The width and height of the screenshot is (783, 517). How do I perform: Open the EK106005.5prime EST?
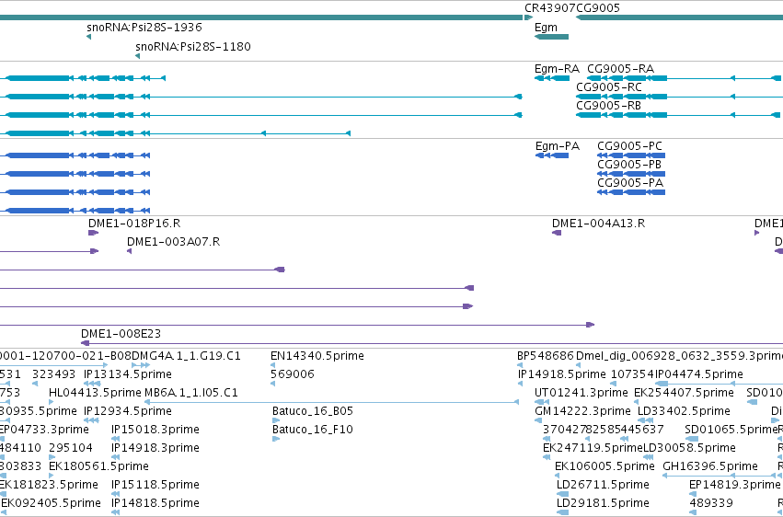coord(559,476)
